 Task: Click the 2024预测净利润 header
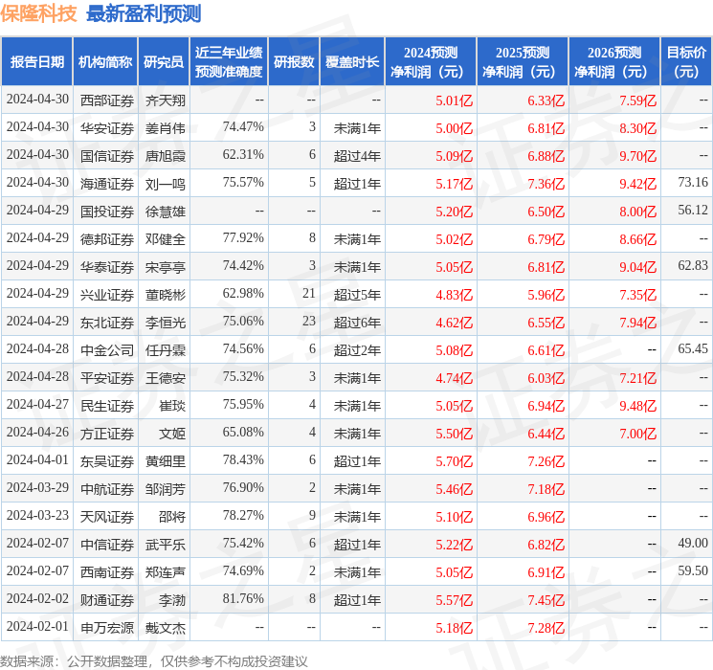(x=431, y=62)
